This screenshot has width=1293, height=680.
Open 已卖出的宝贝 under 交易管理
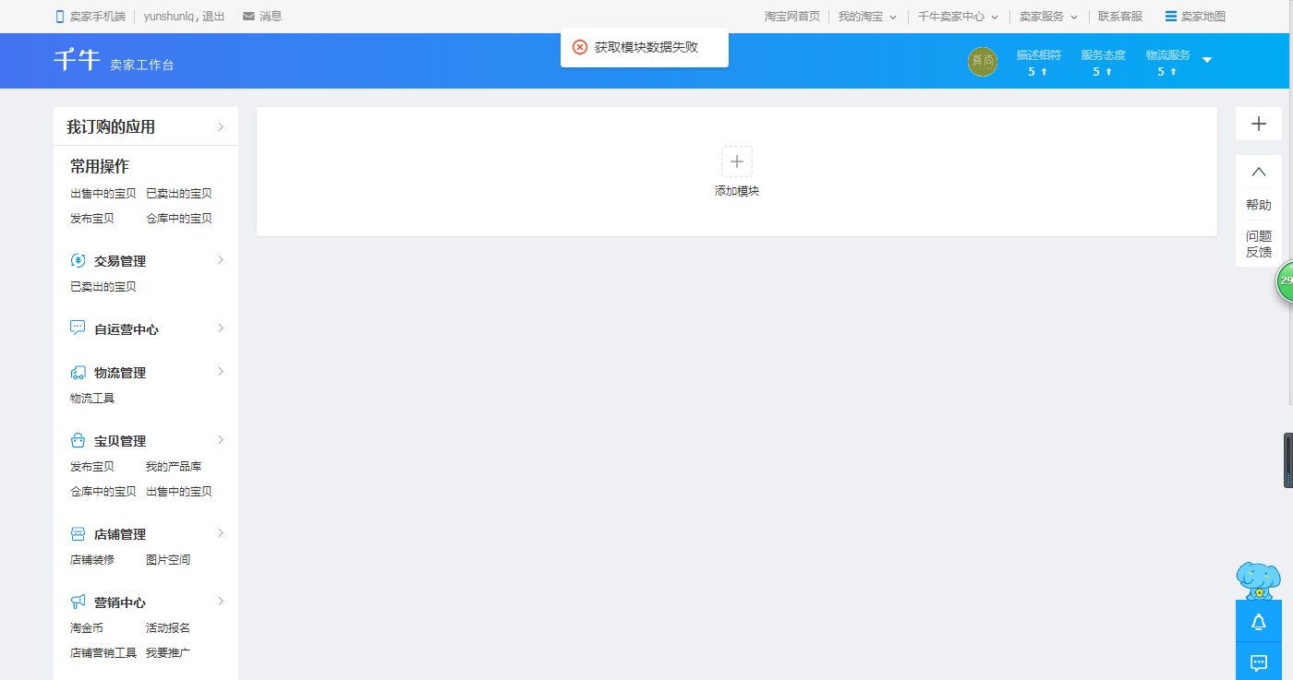click(103, 287)
